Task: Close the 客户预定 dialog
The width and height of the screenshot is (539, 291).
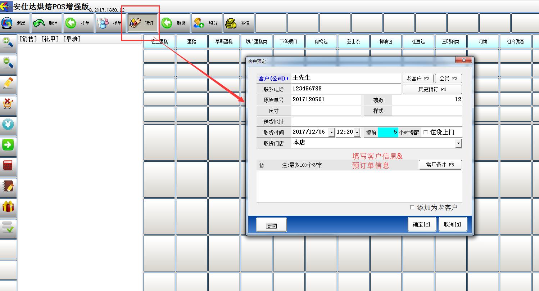Action: pos(464,60)
